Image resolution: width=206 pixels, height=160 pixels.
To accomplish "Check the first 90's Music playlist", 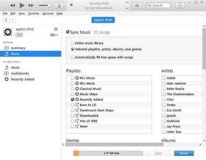I will click(72, 78).
